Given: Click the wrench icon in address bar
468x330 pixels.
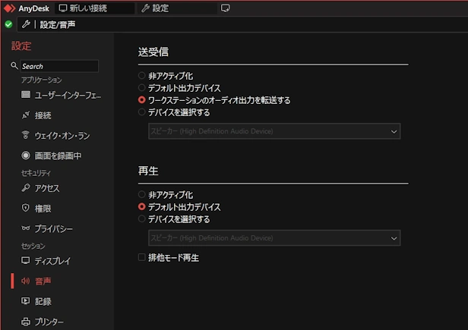Looking at the screenshot, I should pyautogui.click(x=26, y=24).
